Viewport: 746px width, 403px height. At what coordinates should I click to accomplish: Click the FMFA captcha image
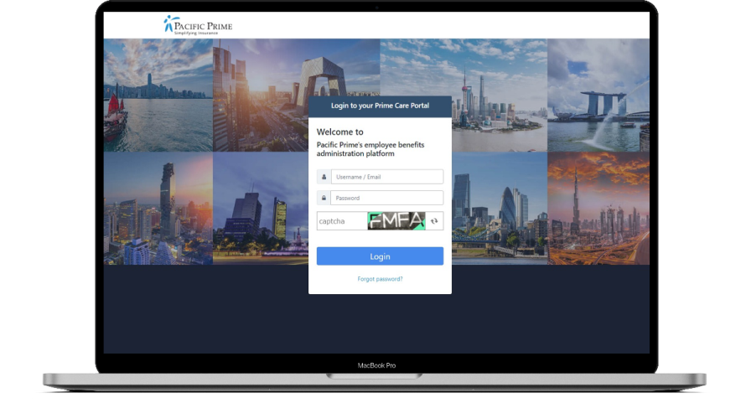(396, 221)
